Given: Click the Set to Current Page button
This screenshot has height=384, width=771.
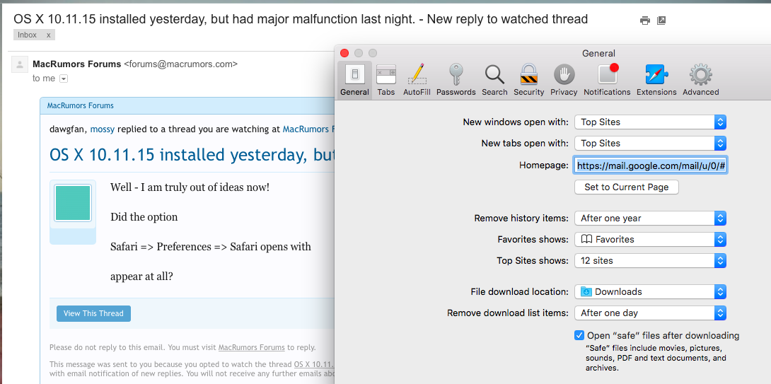Looking at the screenshot, I should (x=627, y=187).
